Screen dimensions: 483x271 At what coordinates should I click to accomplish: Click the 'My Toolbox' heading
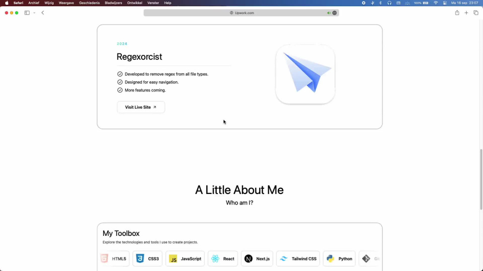[121, 233]
